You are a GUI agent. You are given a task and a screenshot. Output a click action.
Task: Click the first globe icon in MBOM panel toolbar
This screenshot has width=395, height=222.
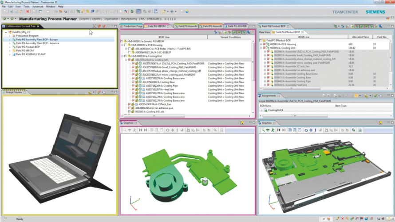(215, 32)
